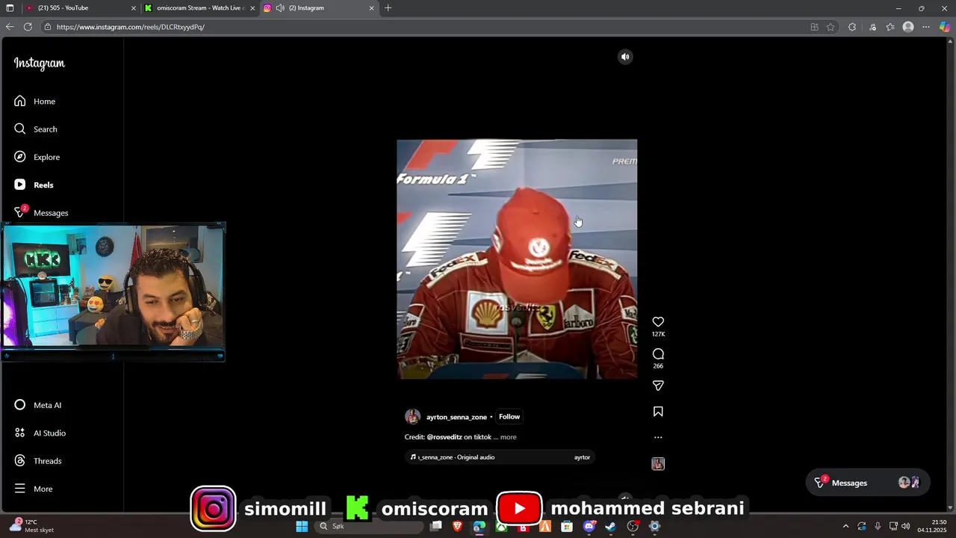Open volume control in system tray

905,526
